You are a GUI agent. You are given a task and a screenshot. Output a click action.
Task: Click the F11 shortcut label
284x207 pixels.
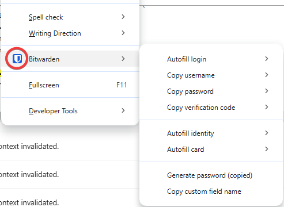122,85
